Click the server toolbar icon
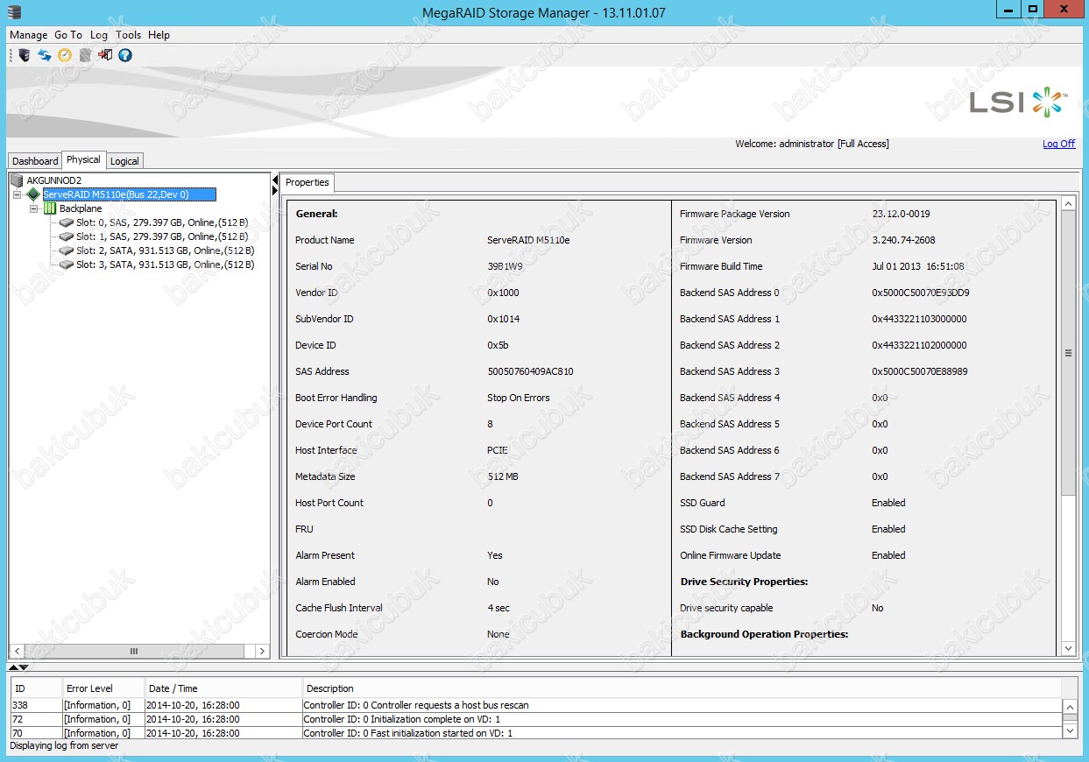 pos(25,55)
